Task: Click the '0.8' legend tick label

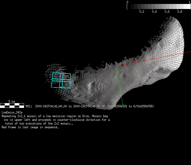Action: click(180, 12)
